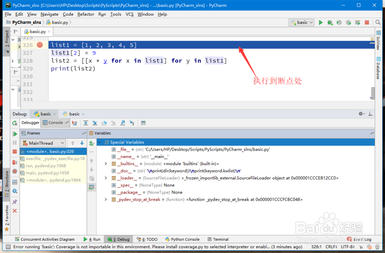This screenshot has width=385, height=253.
Task: Stop debugging with sidebar red square
Action: pos(15,152)
